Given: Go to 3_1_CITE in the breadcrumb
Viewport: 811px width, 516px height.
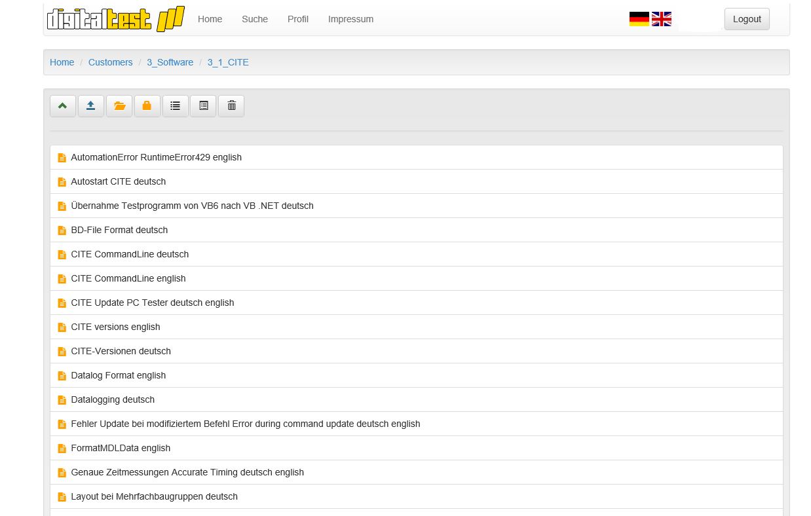Looking at the screenshot, I should pyautogui.click(x=228, y=62).
